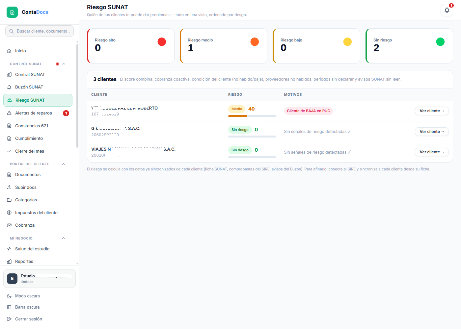Viewport: 461px width, 329px height.
Task: Click Ver cliente for VIAJES ... S.A.C. row
Action: 432,152
